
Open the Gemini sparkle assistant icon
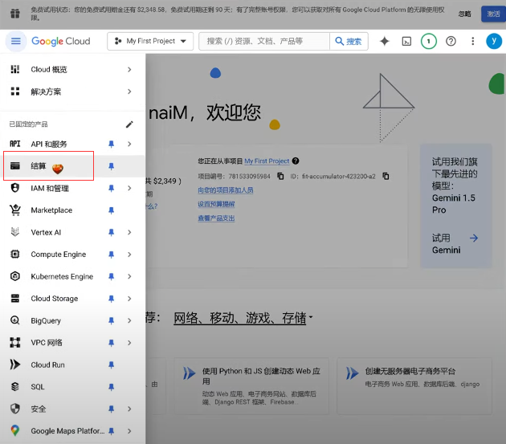pos(385,41)
